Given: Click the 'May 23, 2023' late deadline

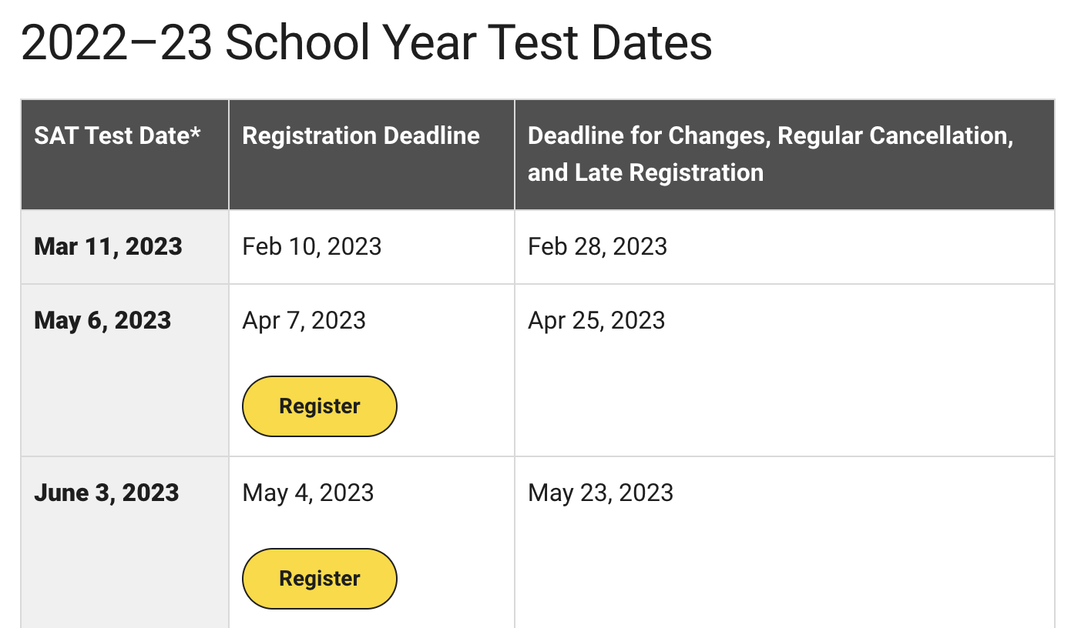Looking at the screenshot, I should coord(600,493).
